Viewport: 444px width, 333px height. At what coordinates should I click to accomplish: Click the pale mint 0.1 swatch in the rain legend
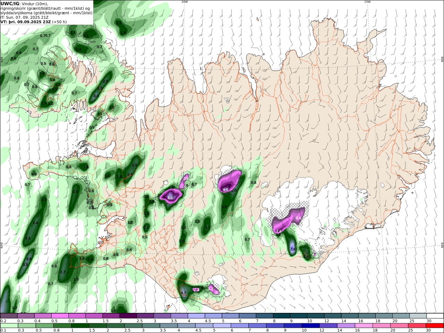point(9,326)
